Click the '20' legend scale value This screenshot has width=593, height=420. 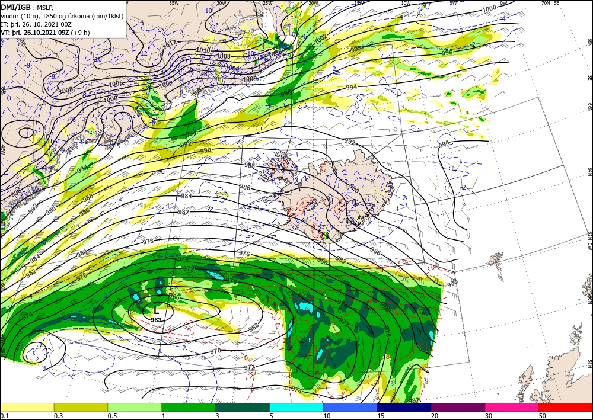click(435, 416)
